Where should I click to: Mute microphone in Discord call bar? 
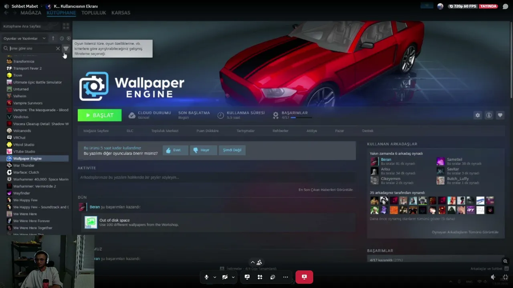coord(206,277)
